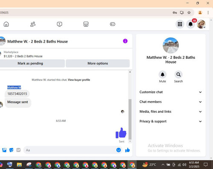Click install app icon in address bar
The height and width of the screenshot is (169, 213).
coord(182,13)
